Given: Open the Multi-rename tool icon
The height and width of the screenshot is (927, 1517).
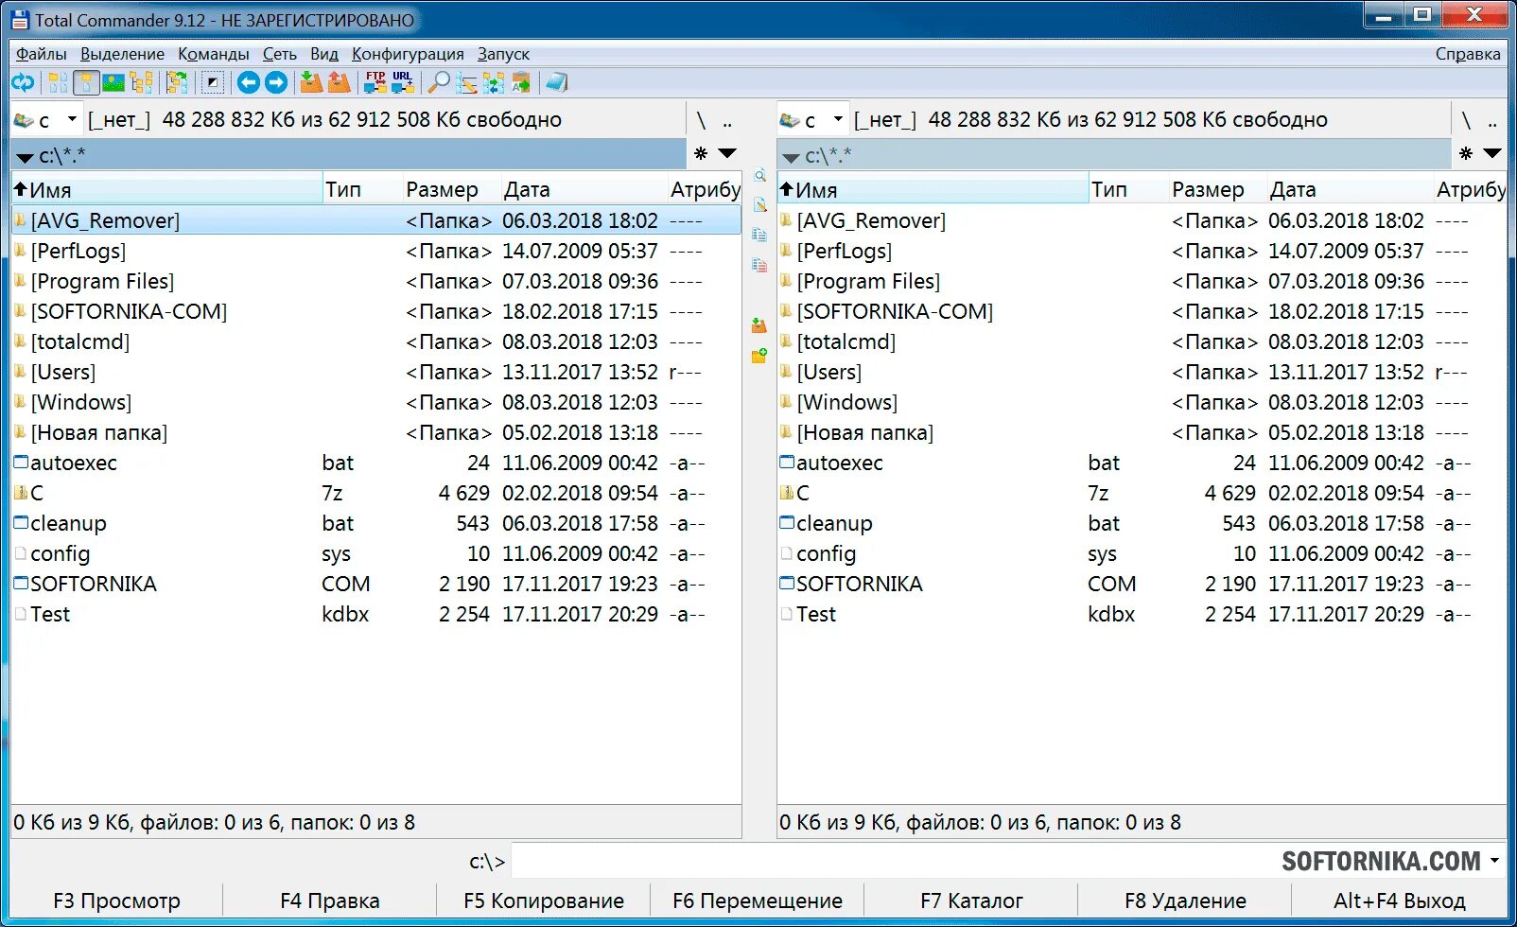Looking at the screenshot, I should [x=466, y=83].
